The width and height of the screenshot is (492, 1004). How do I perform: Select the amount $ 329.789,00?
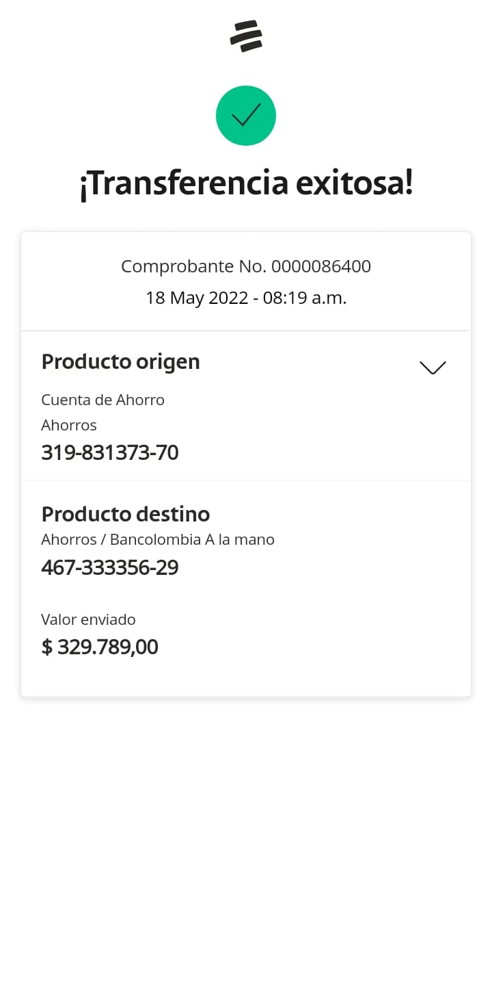tap(100, 647)
